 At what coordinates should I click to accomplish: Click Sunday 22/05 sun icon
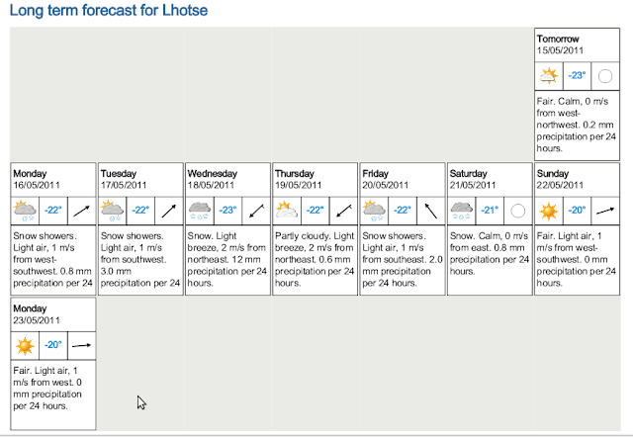pyautogui.click(x=547, y=210)
